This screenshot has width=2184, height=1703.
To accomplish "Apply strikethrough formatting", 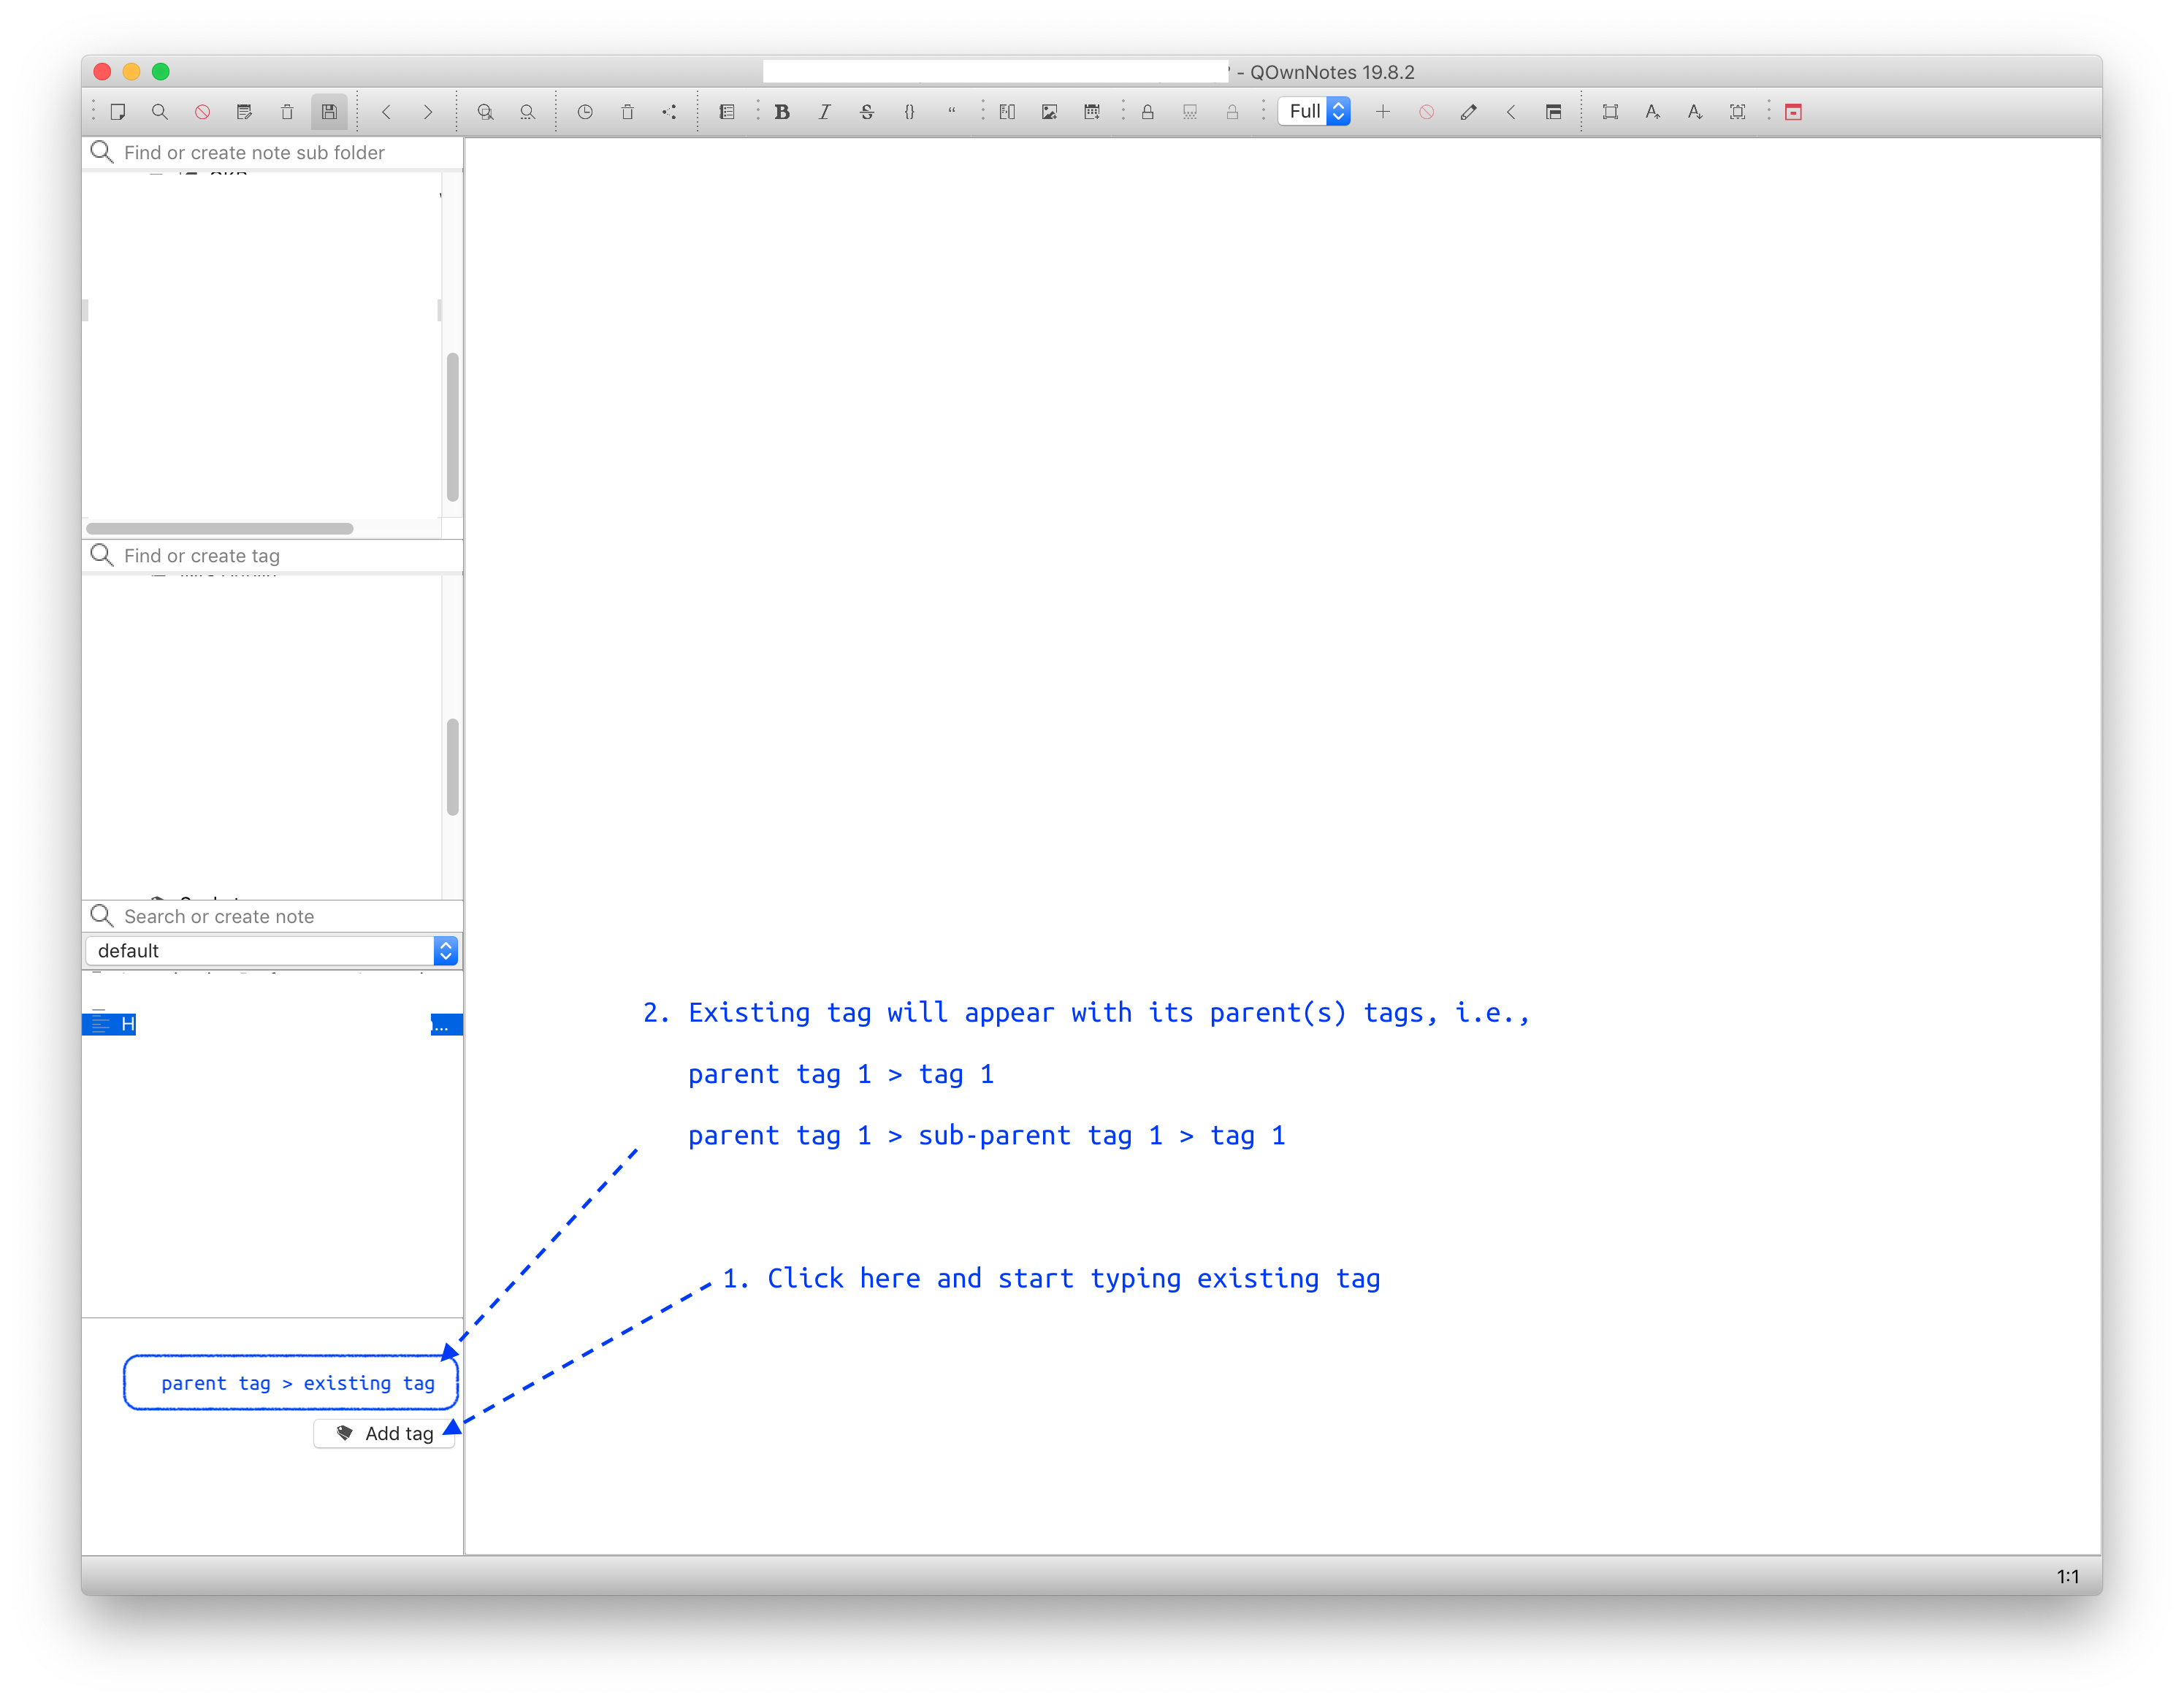I will pos(866,111).
